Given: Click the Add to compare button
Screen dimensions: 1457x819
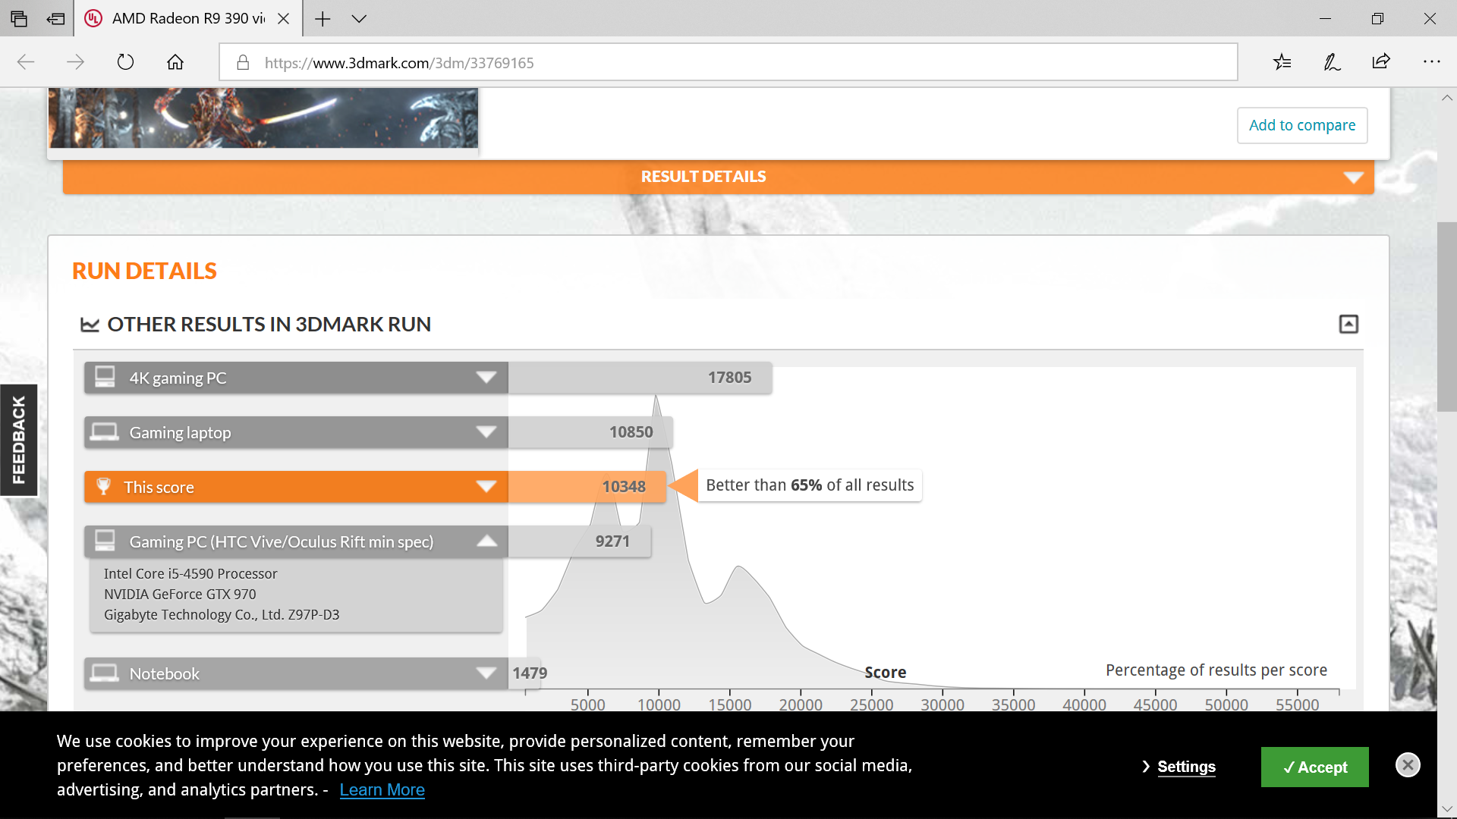Looking at the screenshot, I should coord(1301,125).
